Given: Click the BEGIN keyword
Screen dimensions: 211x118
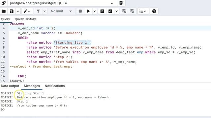Looking at the screenshot, I should (23, 38).
